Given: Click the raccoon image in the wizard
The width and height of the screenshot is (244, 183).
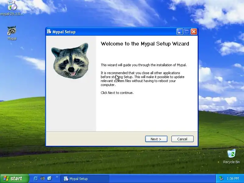Looking at the screenshot, I should 70,61.
